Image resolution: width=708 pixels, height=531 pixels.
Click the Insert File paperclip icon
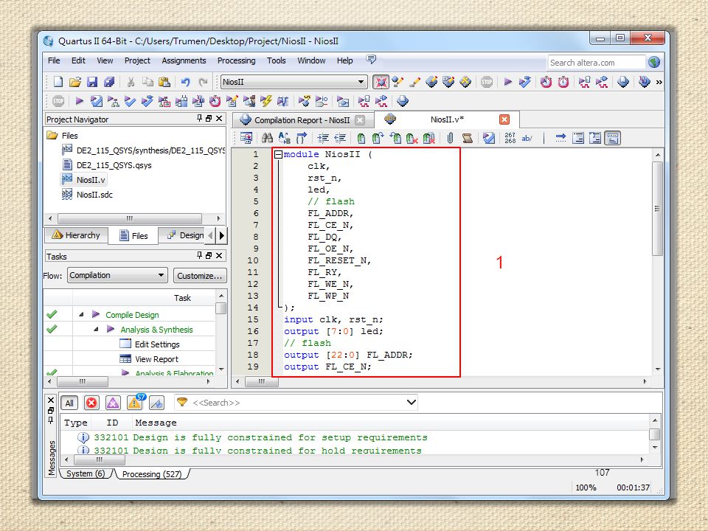tap(450, 138)
